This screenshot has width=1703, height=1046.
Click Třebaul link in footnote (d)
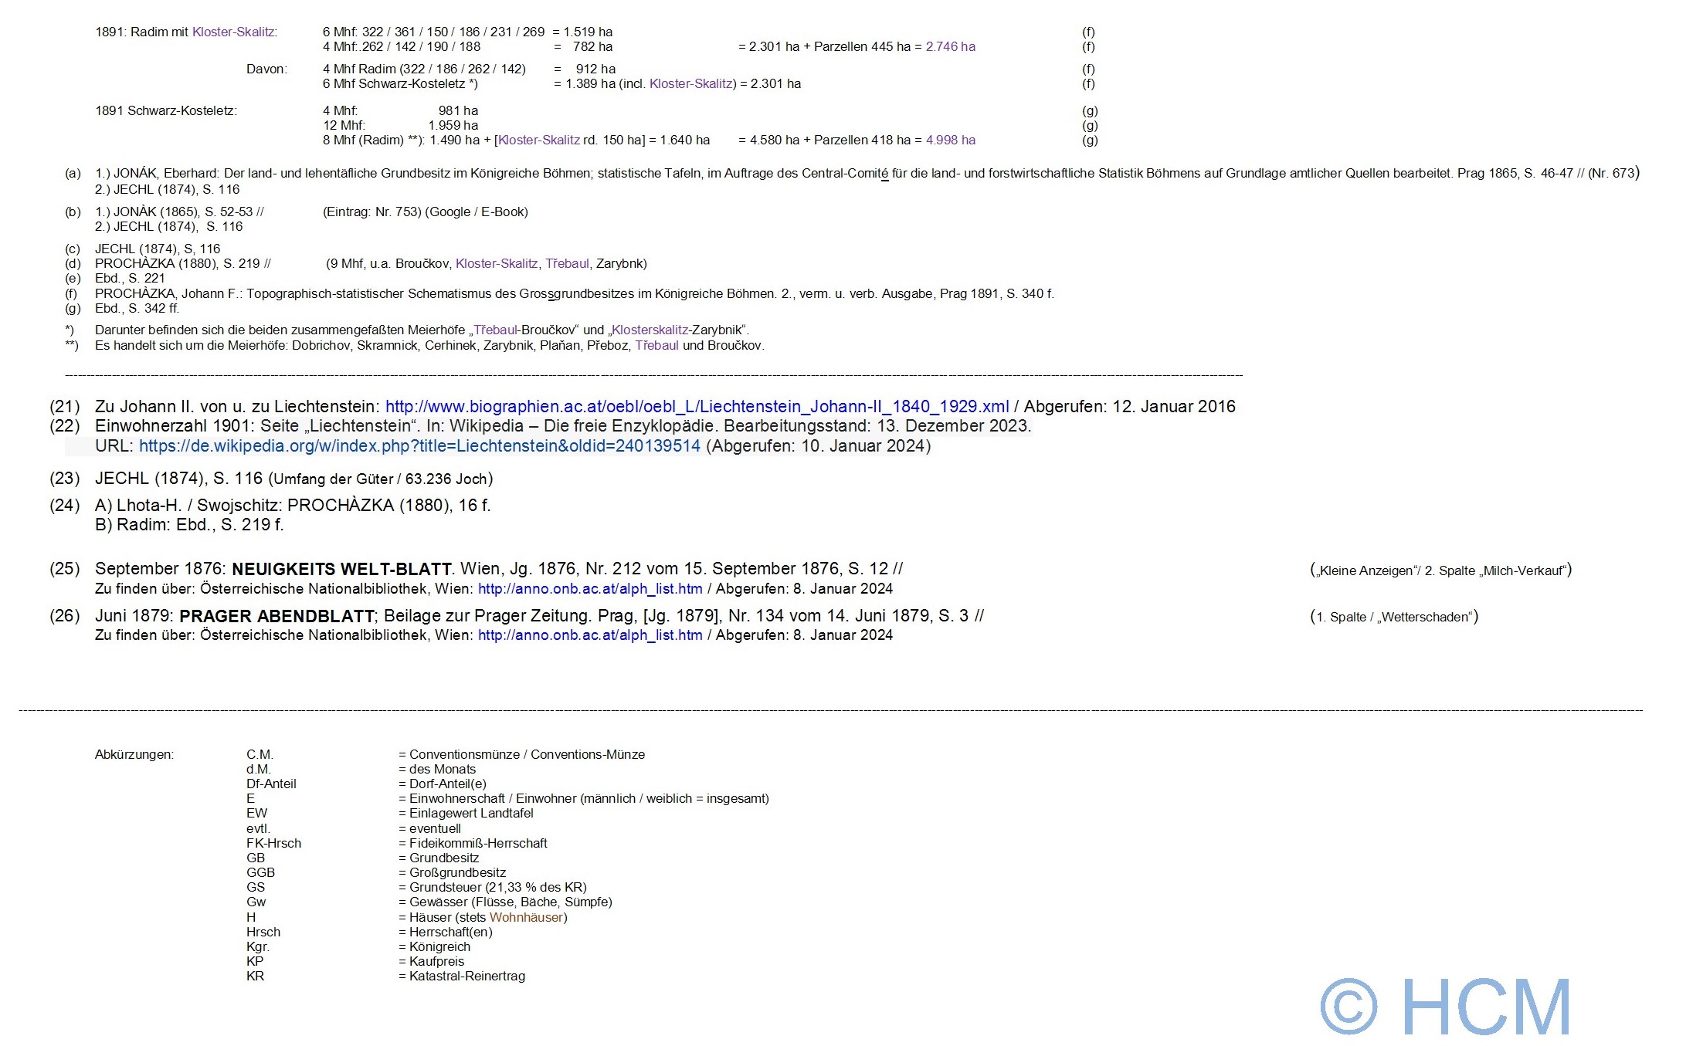click(x=567, y=264)
